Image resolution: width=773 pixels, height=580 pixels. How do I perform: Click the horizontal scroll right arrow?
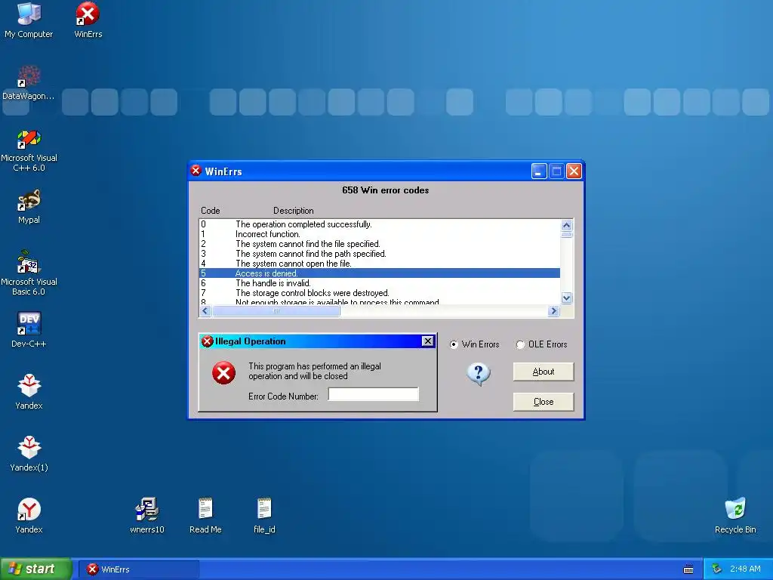pyautogui.click(x=553, y=311)
